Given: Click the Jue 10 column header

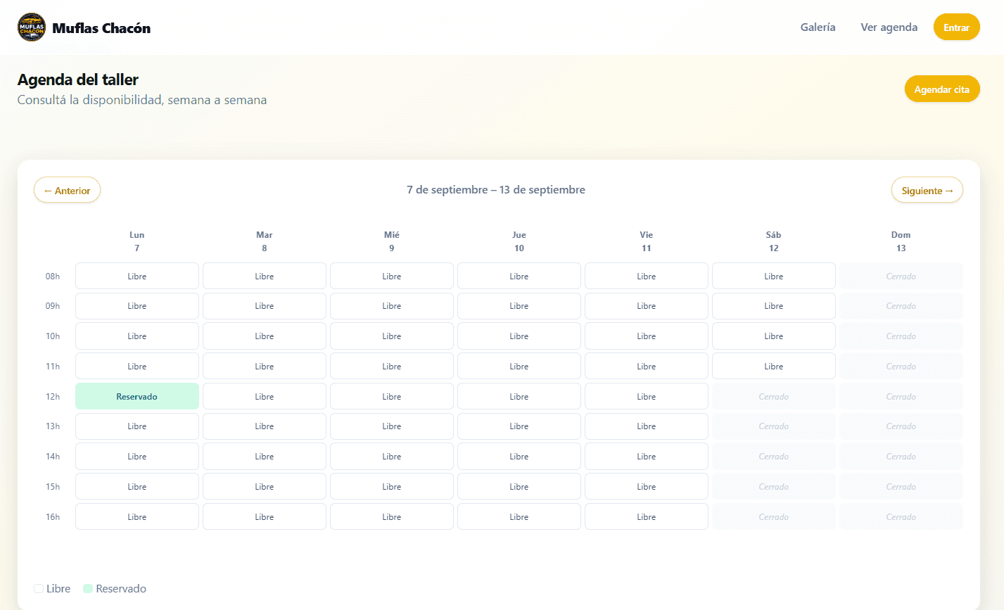Looking at the screenshot, I should coord(519,241).
